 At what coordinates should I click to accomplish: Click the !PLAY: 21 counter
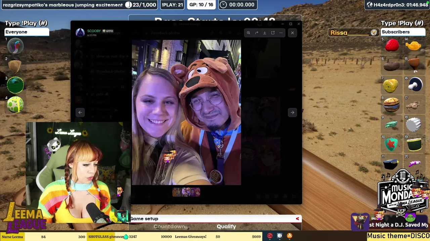[x=172, y=5]
